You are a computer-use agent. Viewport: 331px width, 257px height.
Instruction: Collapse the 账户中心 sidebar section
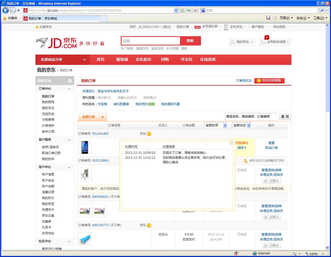point(69,167)
